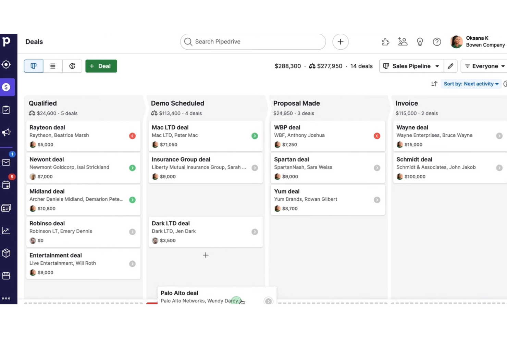Click owner avatar on Dark LTD deal
Image resolution: width=507 pixels, height=338 pixels.
pos(155,241)
